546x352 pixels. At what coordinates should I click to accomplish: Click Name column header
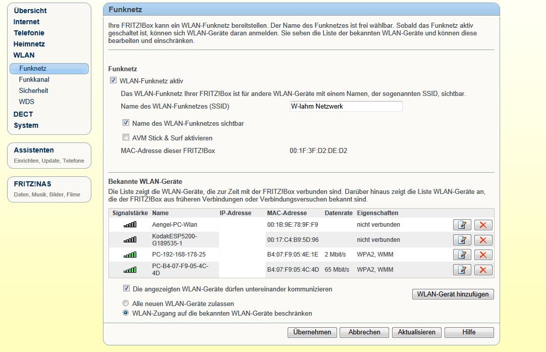(160, 213)
